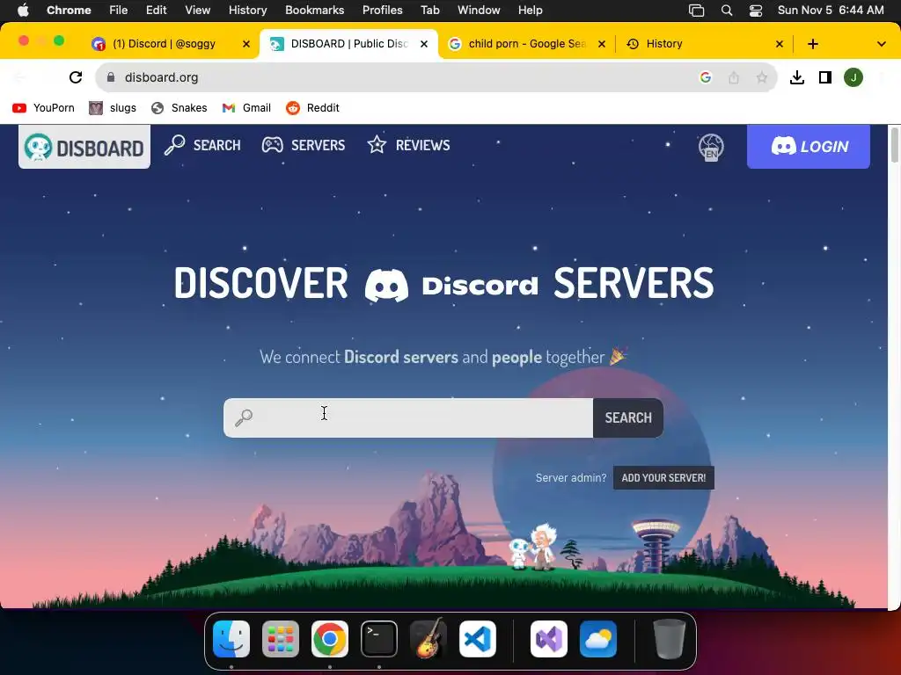Close the DISBOARD tab

[424, 44]
